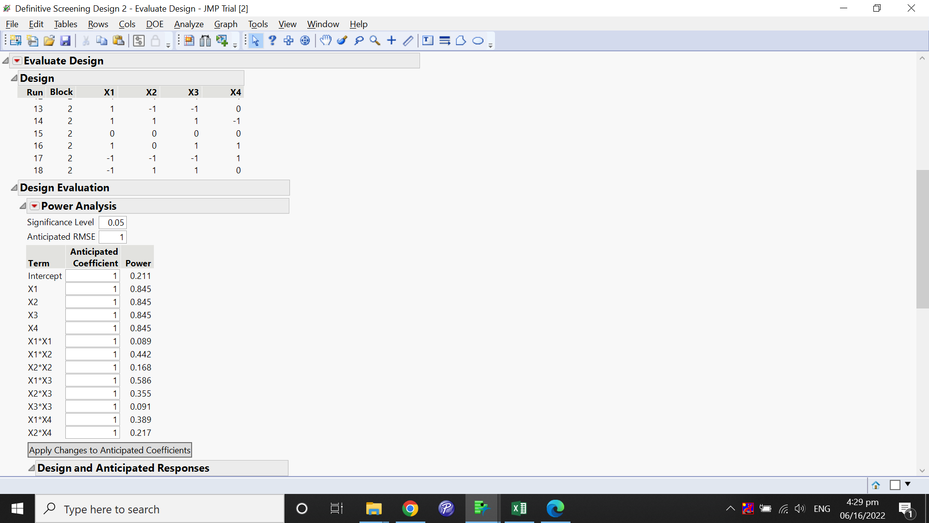Image resolution: width=929 pixels, height=523 pixels.
Task: Select the Magnifier tool
Action: (x=375, y=41)
